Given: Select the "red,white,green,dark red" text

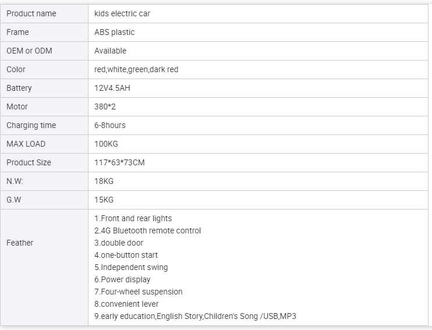Looking at the screenshot, I should point(136,69).
